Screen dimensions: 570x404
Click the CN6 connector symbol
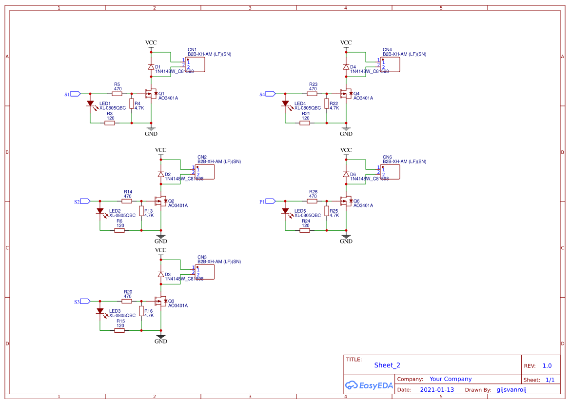(391, 172)
